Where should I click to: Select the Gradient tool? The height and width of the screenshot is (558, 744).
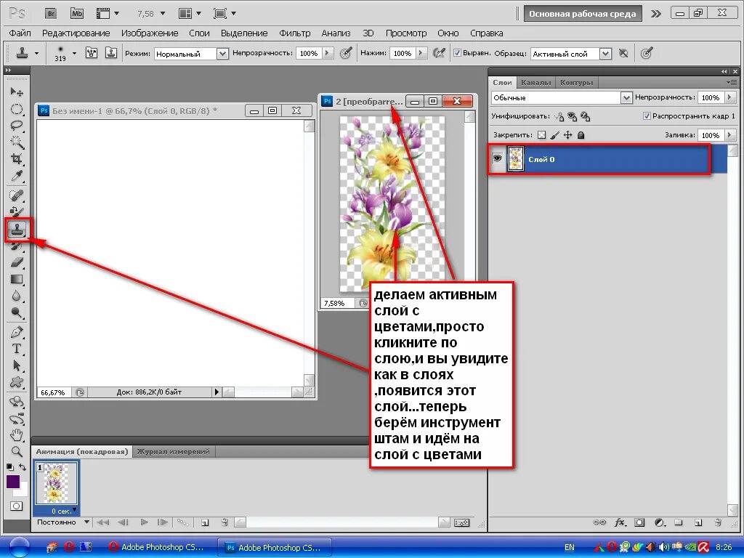click(17, 279)
